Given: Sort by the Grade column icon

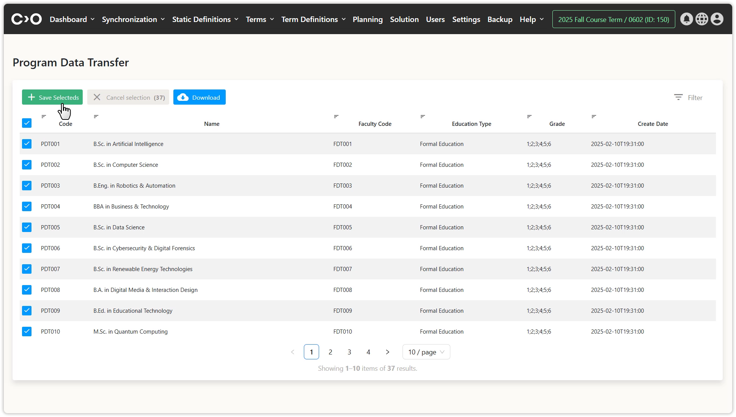Looking at the screenshot, I should coord(529,116).
